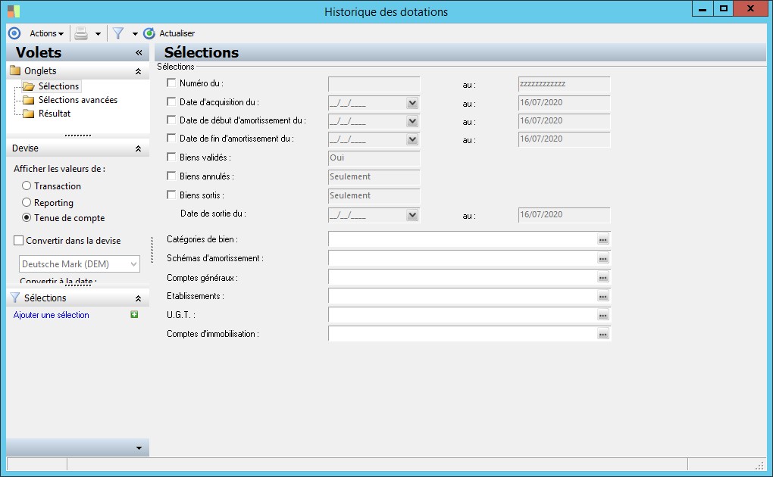Click the dotted splitter grip below the Onglets tree
Screen dimensions: 773x477
(78, 135)
